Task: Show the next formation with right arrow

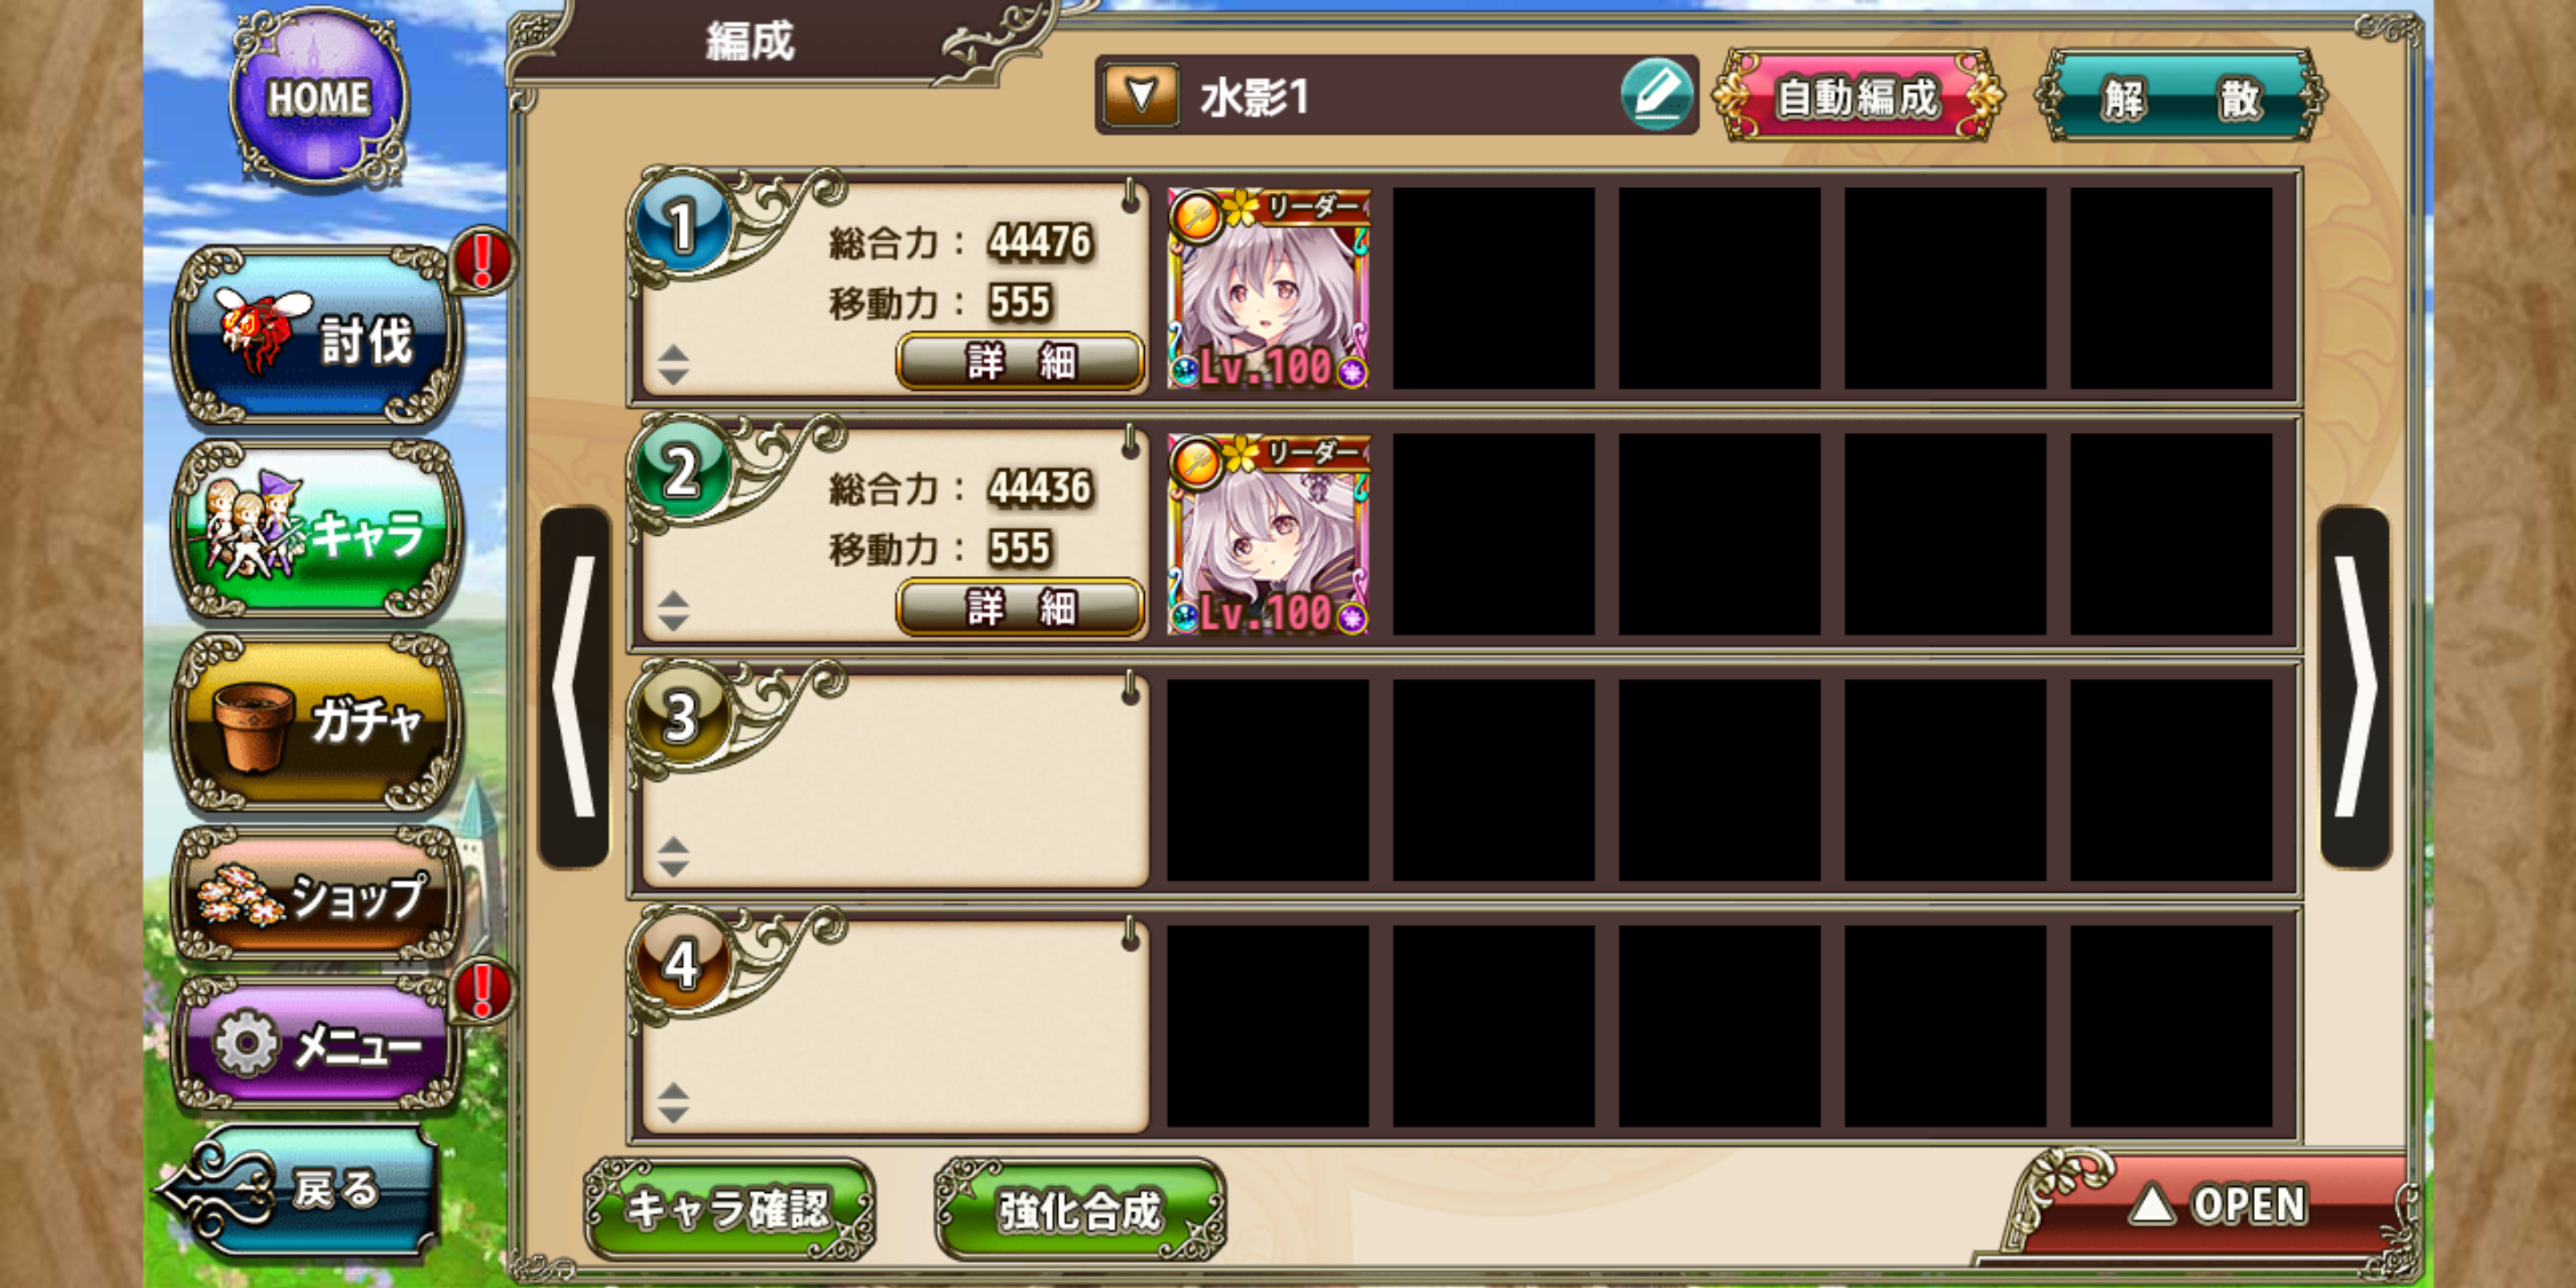Action: click(x=2355, y=687)
